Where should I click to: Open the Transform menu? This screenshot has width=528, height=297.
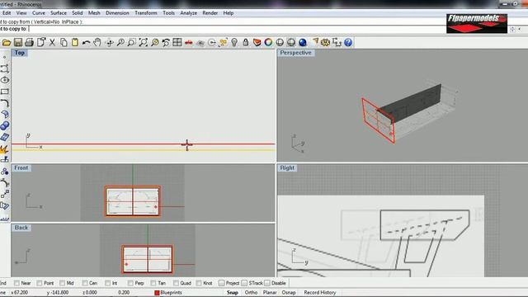(x=146, y=13)
